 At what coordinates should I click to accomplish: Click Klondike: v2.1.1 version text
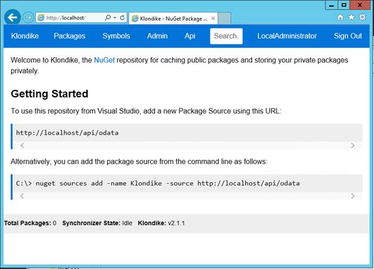pyautogui.click(x=162, y=223)
